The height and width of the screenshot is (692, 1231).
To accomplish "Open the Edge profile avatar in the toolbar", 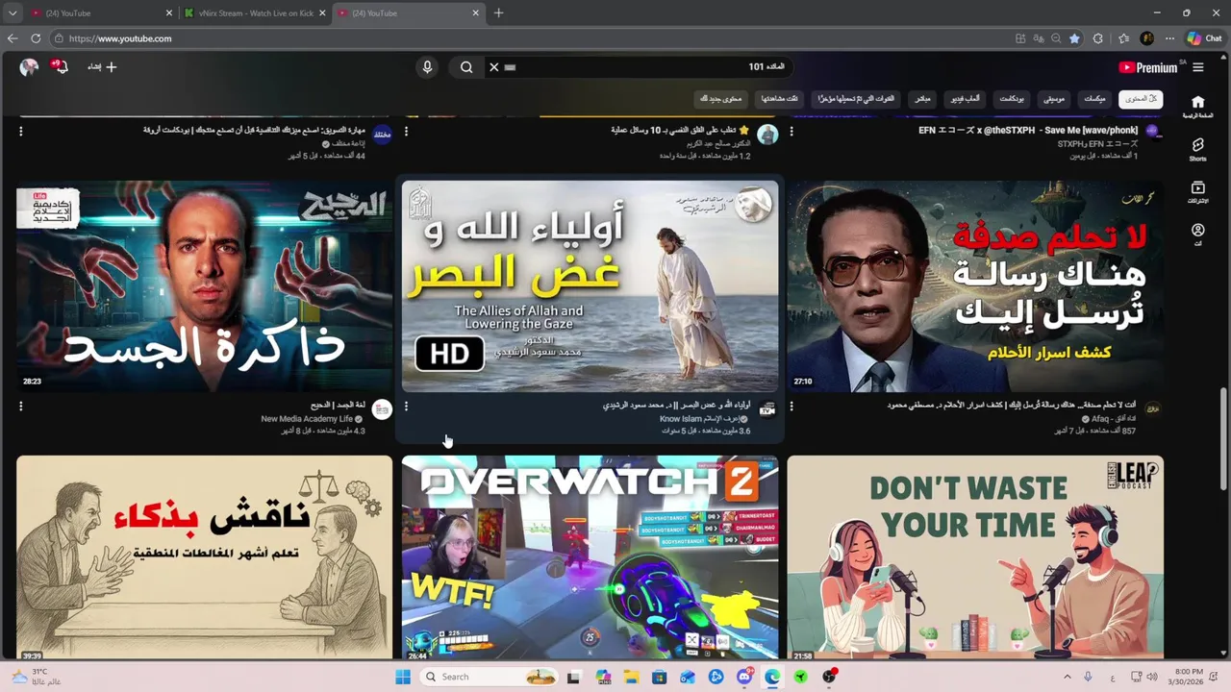I will [x=1146, y=38].
